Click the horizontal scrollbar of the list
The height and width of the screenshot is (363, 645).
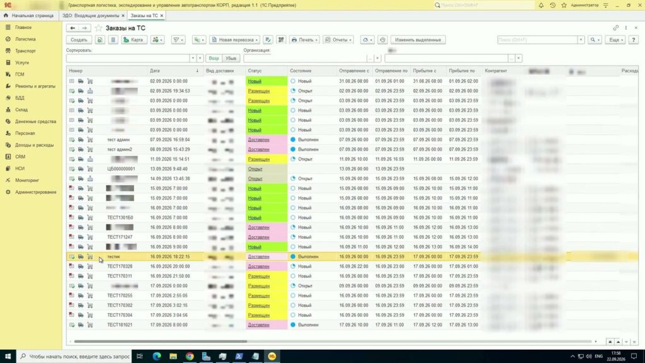(161, 341)
